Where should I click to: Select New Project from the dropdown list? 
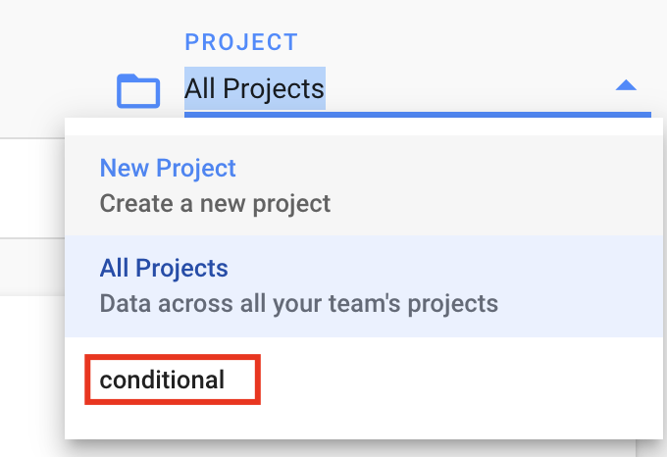pos(168,168)
